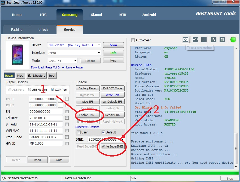Click the Stop button in status bar

(230, 179)
